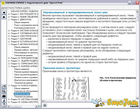
Task: Open Технические данные under Раздел 9
Action: (23, 56)
